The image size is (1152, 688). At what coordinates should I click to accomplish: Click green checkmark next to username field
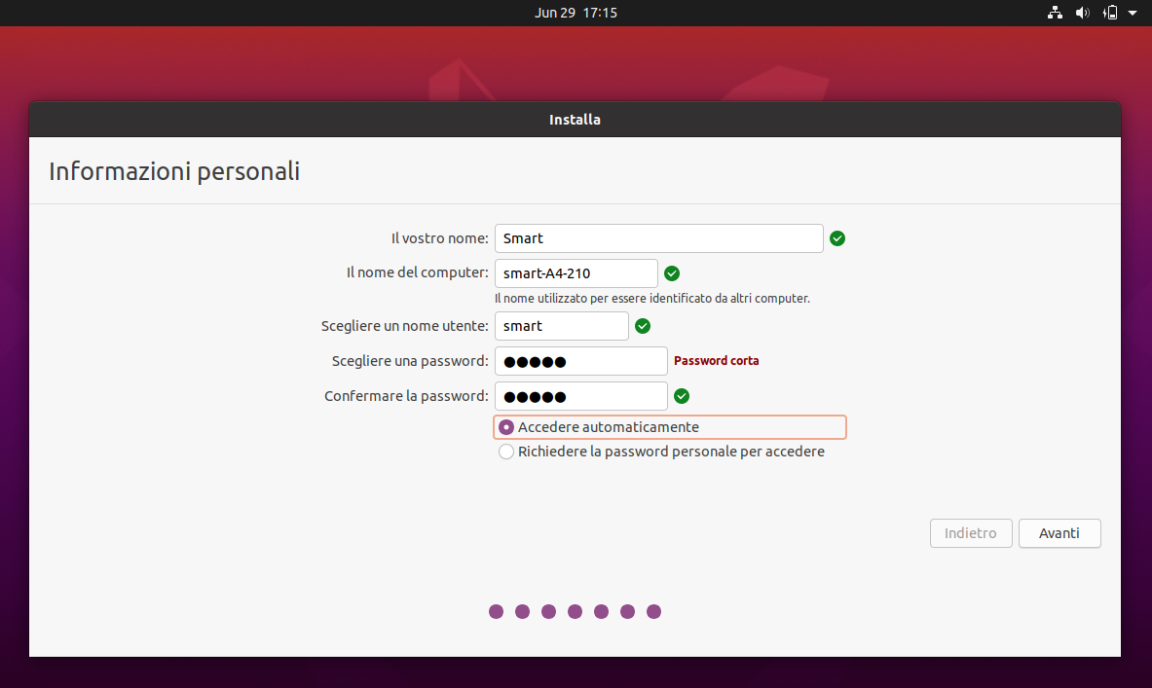coord(643,326)
